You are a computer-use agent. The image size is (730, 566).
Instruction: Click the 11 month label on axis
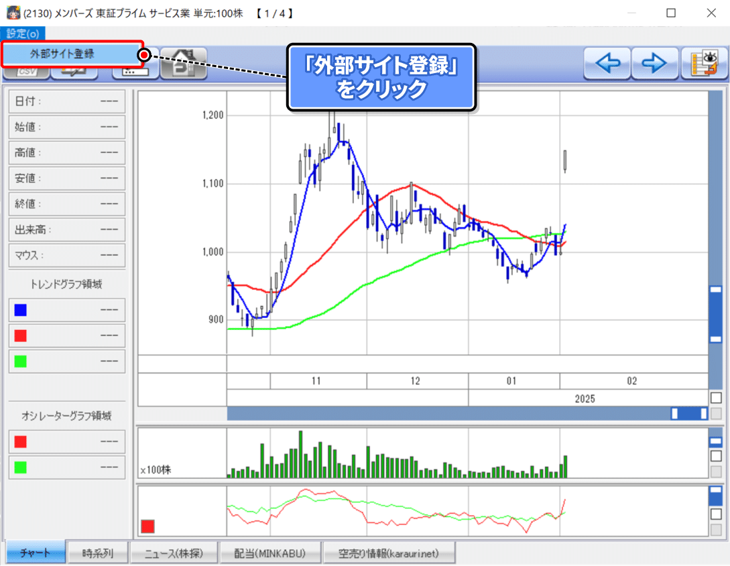tap(316, 381)
